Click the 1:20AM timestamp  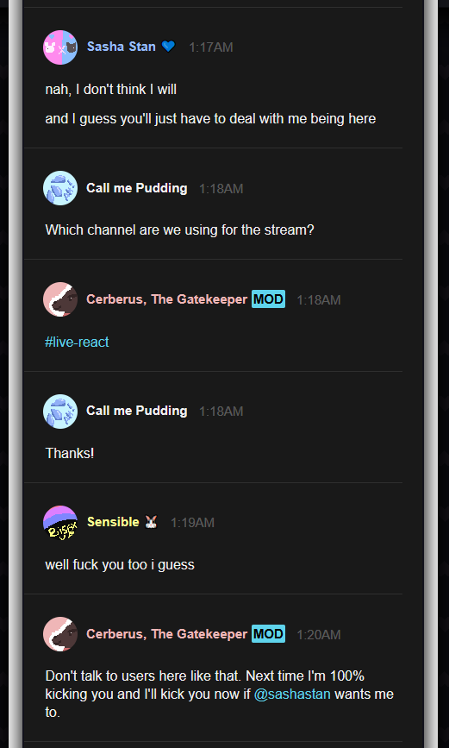point(319,634)
